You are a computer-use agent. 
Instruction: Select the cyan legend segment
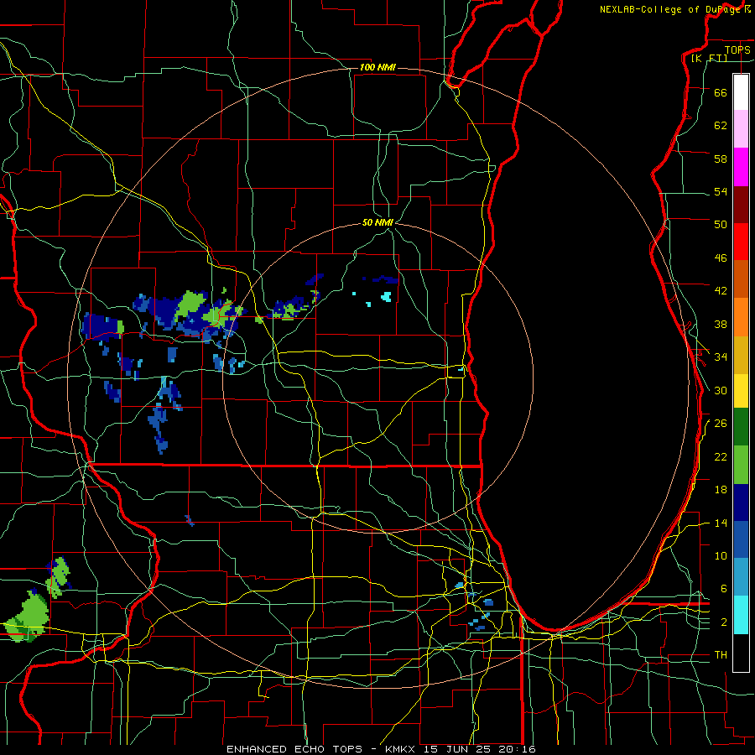741,615
